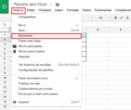Toggle italic formatting
Viewport: 131px width, 110px height.
(122, 18)
